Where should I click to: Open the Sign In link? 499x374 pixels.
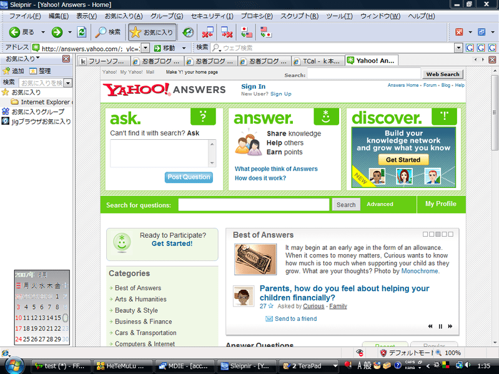coord(253,86)
